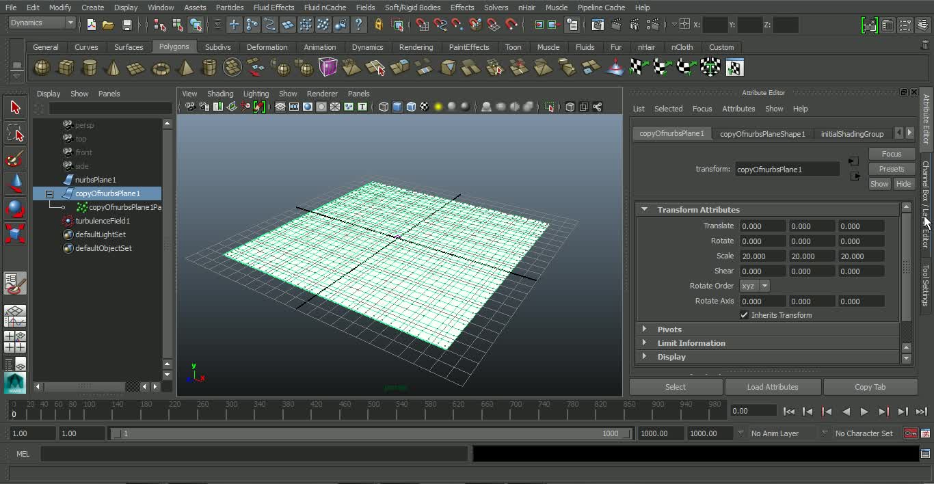Toggle the Auto Keyframe key button
The width and height of the screenshot is (934, 484).
910,433
